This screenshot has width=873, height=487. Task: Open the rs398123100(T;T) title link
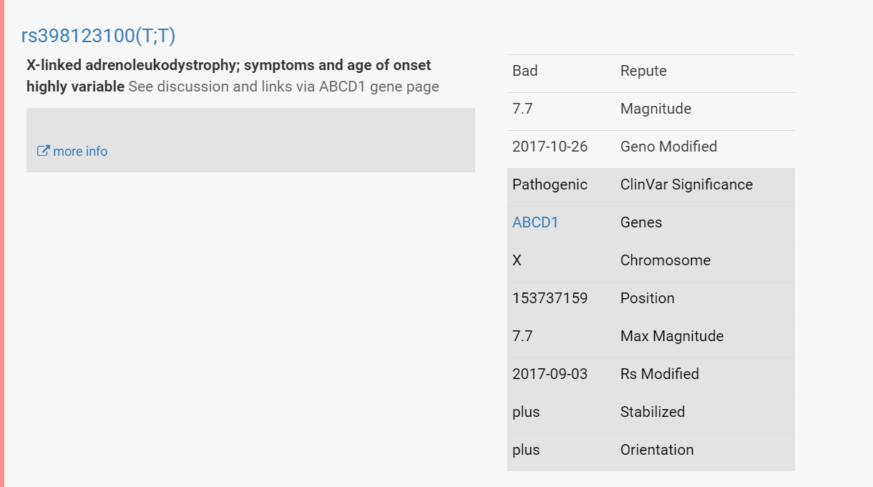pos(98,36)
